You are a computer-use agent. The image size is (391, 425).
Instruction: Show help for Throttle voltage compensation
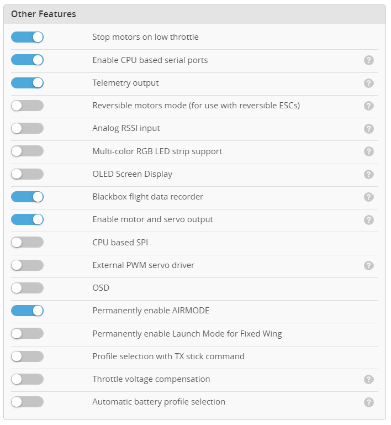(x=369, y=379)
